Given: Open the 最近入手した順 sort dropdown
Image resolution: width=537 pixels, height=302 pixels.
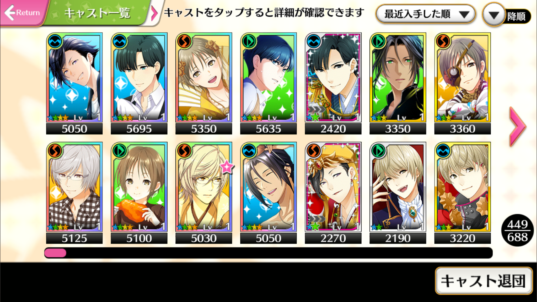Looking at the screenshot, I should click(426, 14).
